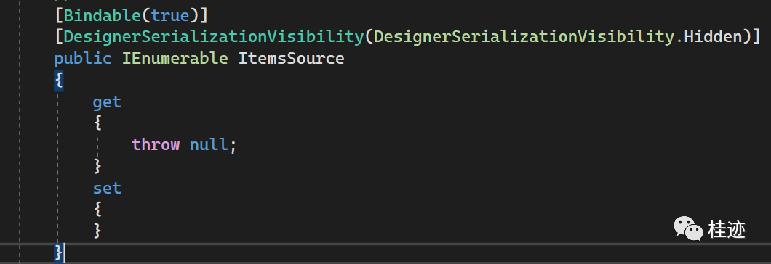Click the opening brace under get

point(97,123)
